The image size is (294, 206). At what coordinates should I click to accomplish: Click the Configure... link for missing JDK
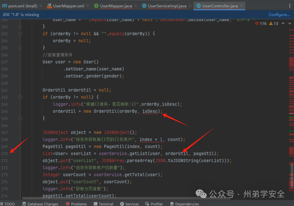tap(279, 15)
